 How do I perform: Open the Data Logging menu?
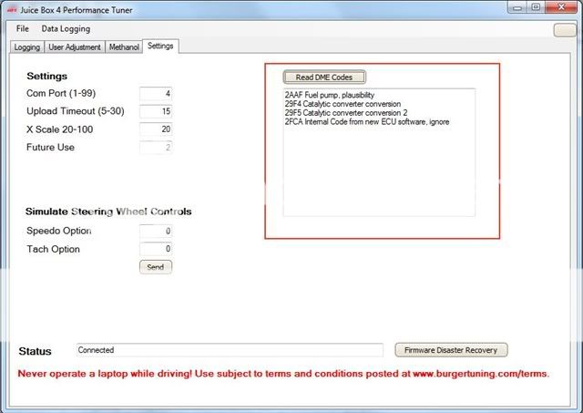pyautogui.click(x=66, y=29)
